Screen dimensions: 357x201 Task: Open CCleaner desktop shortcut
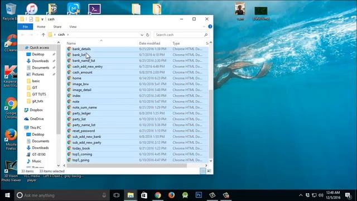11,43
